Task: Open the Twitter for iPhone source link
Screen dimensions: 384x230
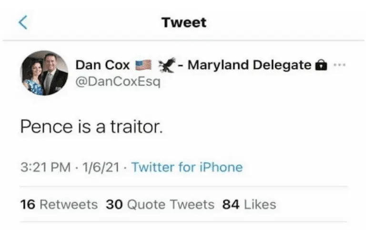Action: [x=187, y=167]
